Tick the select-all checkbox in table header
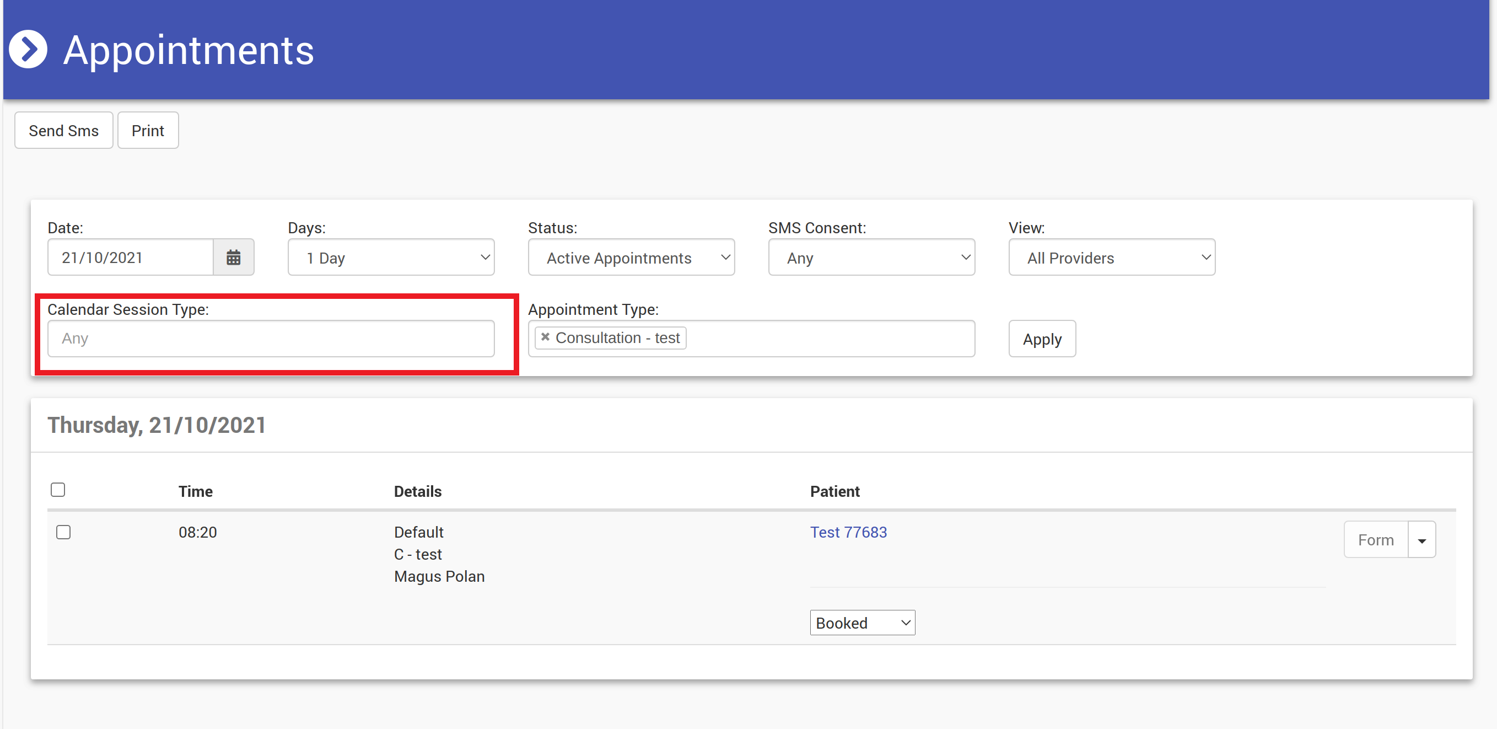 tap(57, 490)
